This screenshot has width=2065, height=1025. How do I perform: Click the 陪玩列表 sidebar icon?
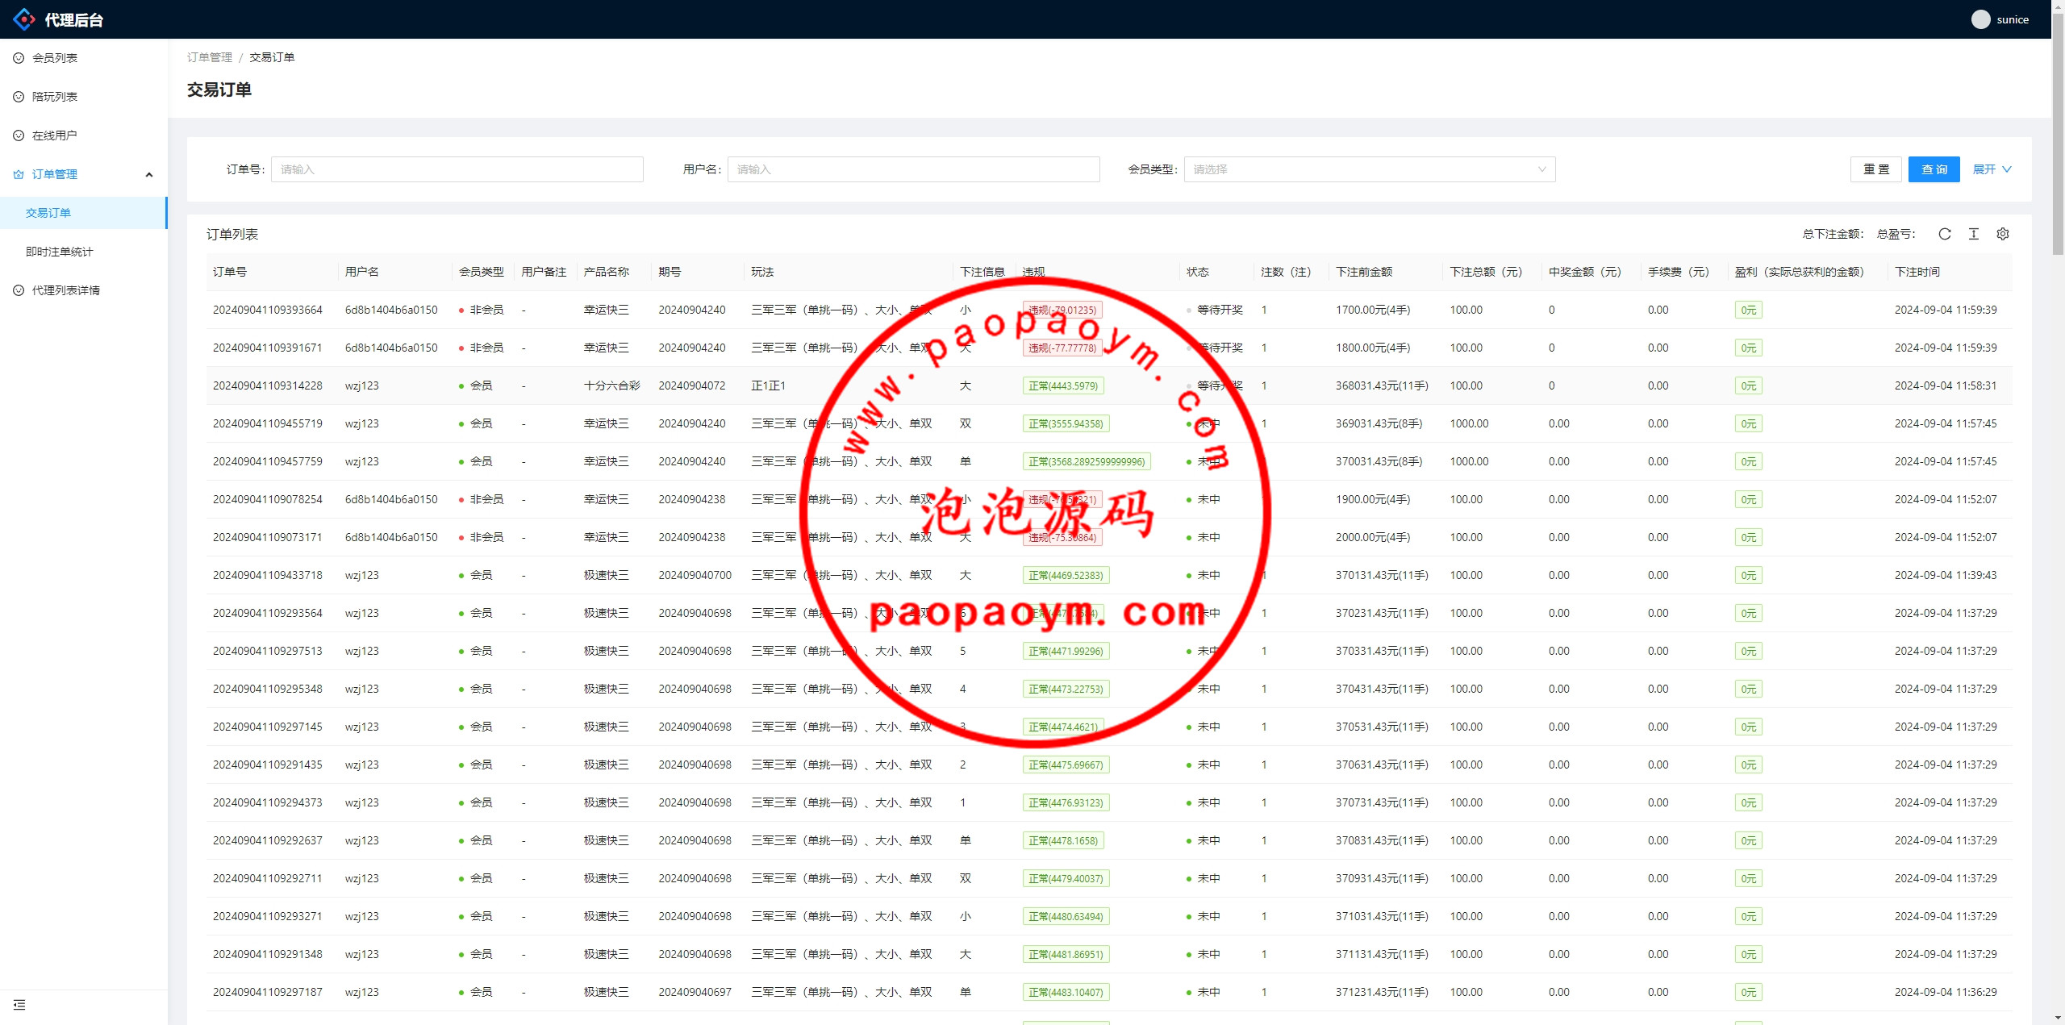pos(19,97)
